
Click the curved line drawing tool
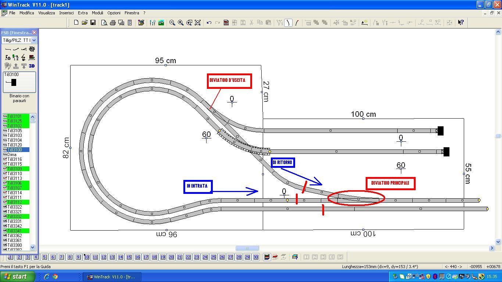[297, 23]
